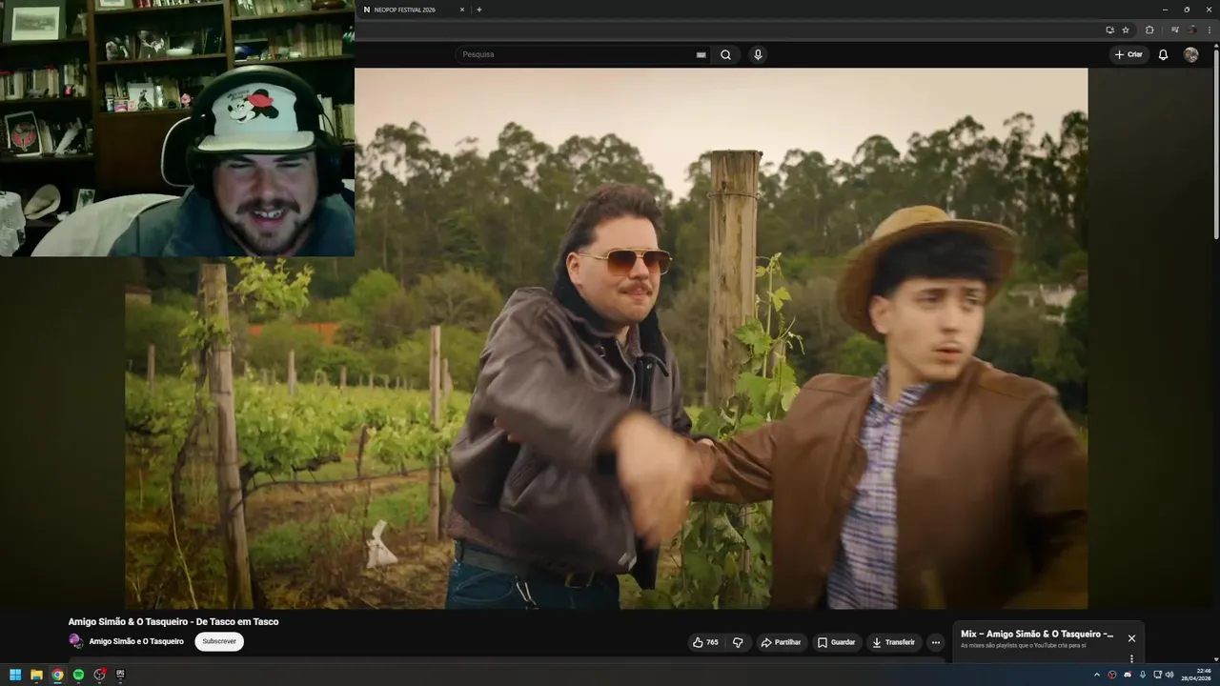Open the volume speaker tray icon
Screen dimensions: 1220x686
(1169, 675)
